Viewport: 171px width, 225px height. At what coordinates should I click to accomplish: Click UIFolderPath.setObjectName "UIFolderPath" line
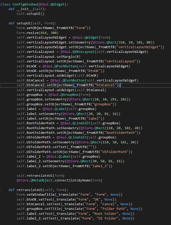click(x=74, y=152)
